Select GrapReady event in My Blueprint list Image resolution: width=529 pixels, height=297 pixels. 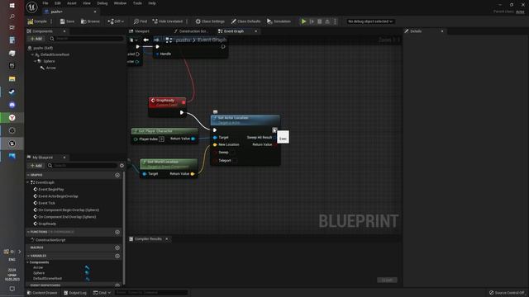[47, 224]
